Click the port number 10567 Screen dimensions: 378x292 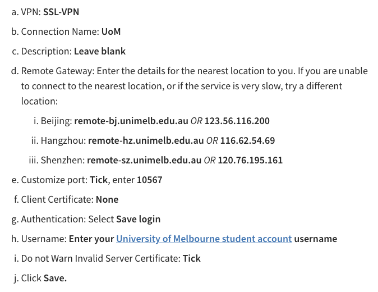(x=150, y=180)
